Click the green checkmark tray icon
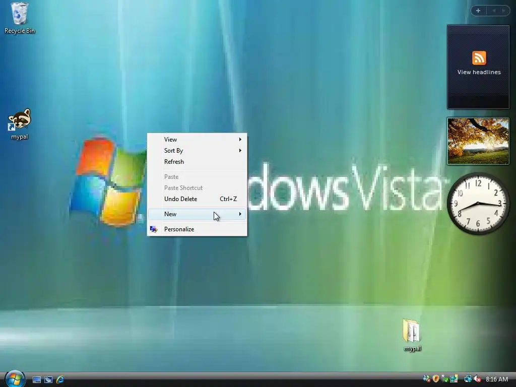Viewport: 516px width, 387px height. coord(445,379)
